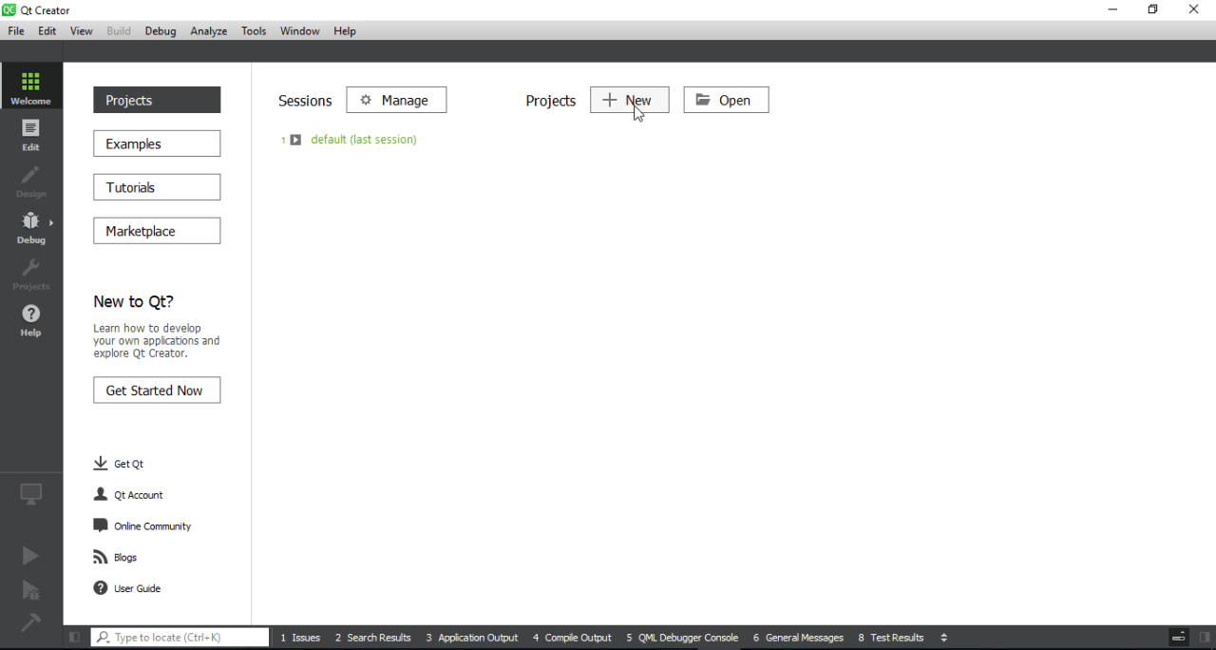Open the Tools menu
1216x650 pixels.
254,30
